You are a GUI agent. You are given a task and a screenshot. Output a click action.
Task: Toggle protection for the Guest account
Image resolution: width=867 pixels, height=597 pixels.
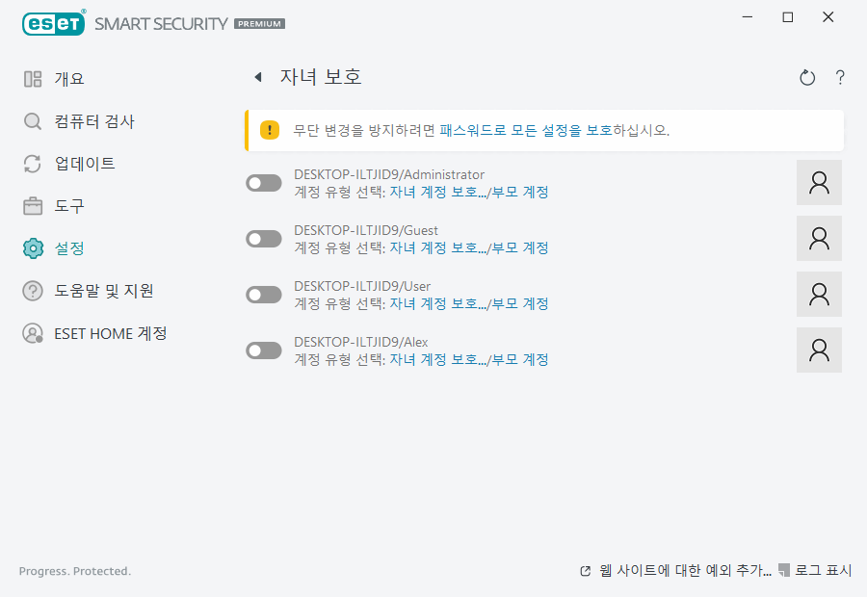click(x=262, y=238)
